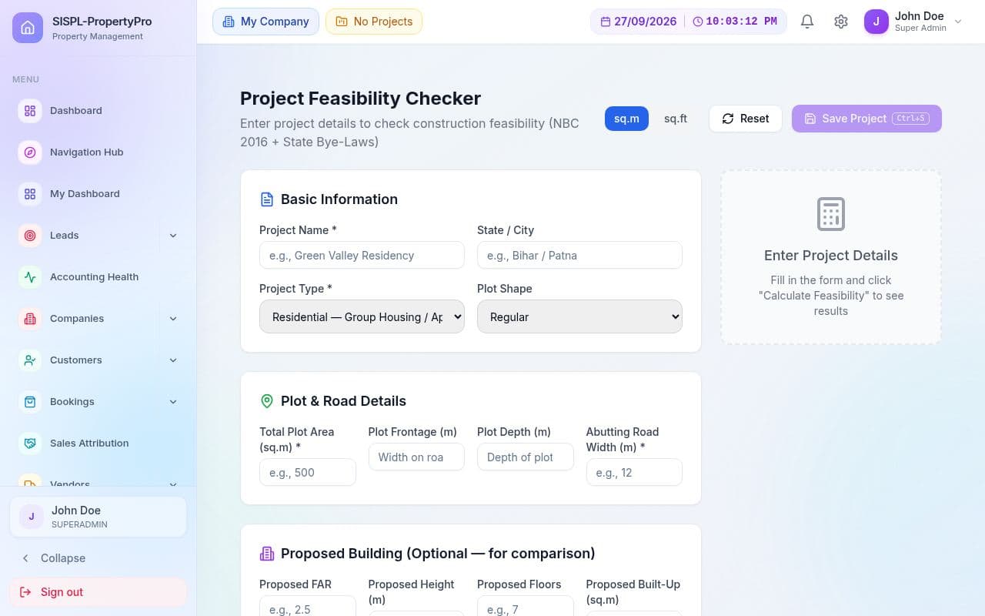Switch units to sq.ft
The width and height of the screenshot is (985, 616).
coord(676,119)
